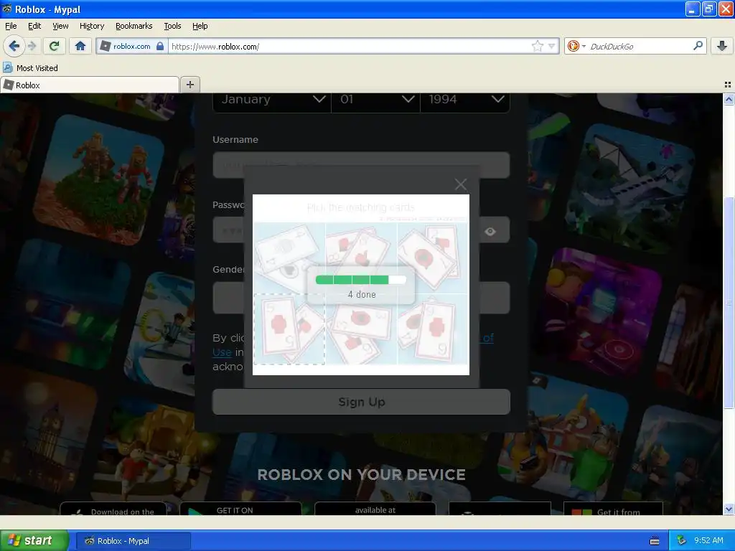The width and height of the screenshot is (735, 551).
Task: Toggle password visibility eye icon
Action: click(490, 232)
